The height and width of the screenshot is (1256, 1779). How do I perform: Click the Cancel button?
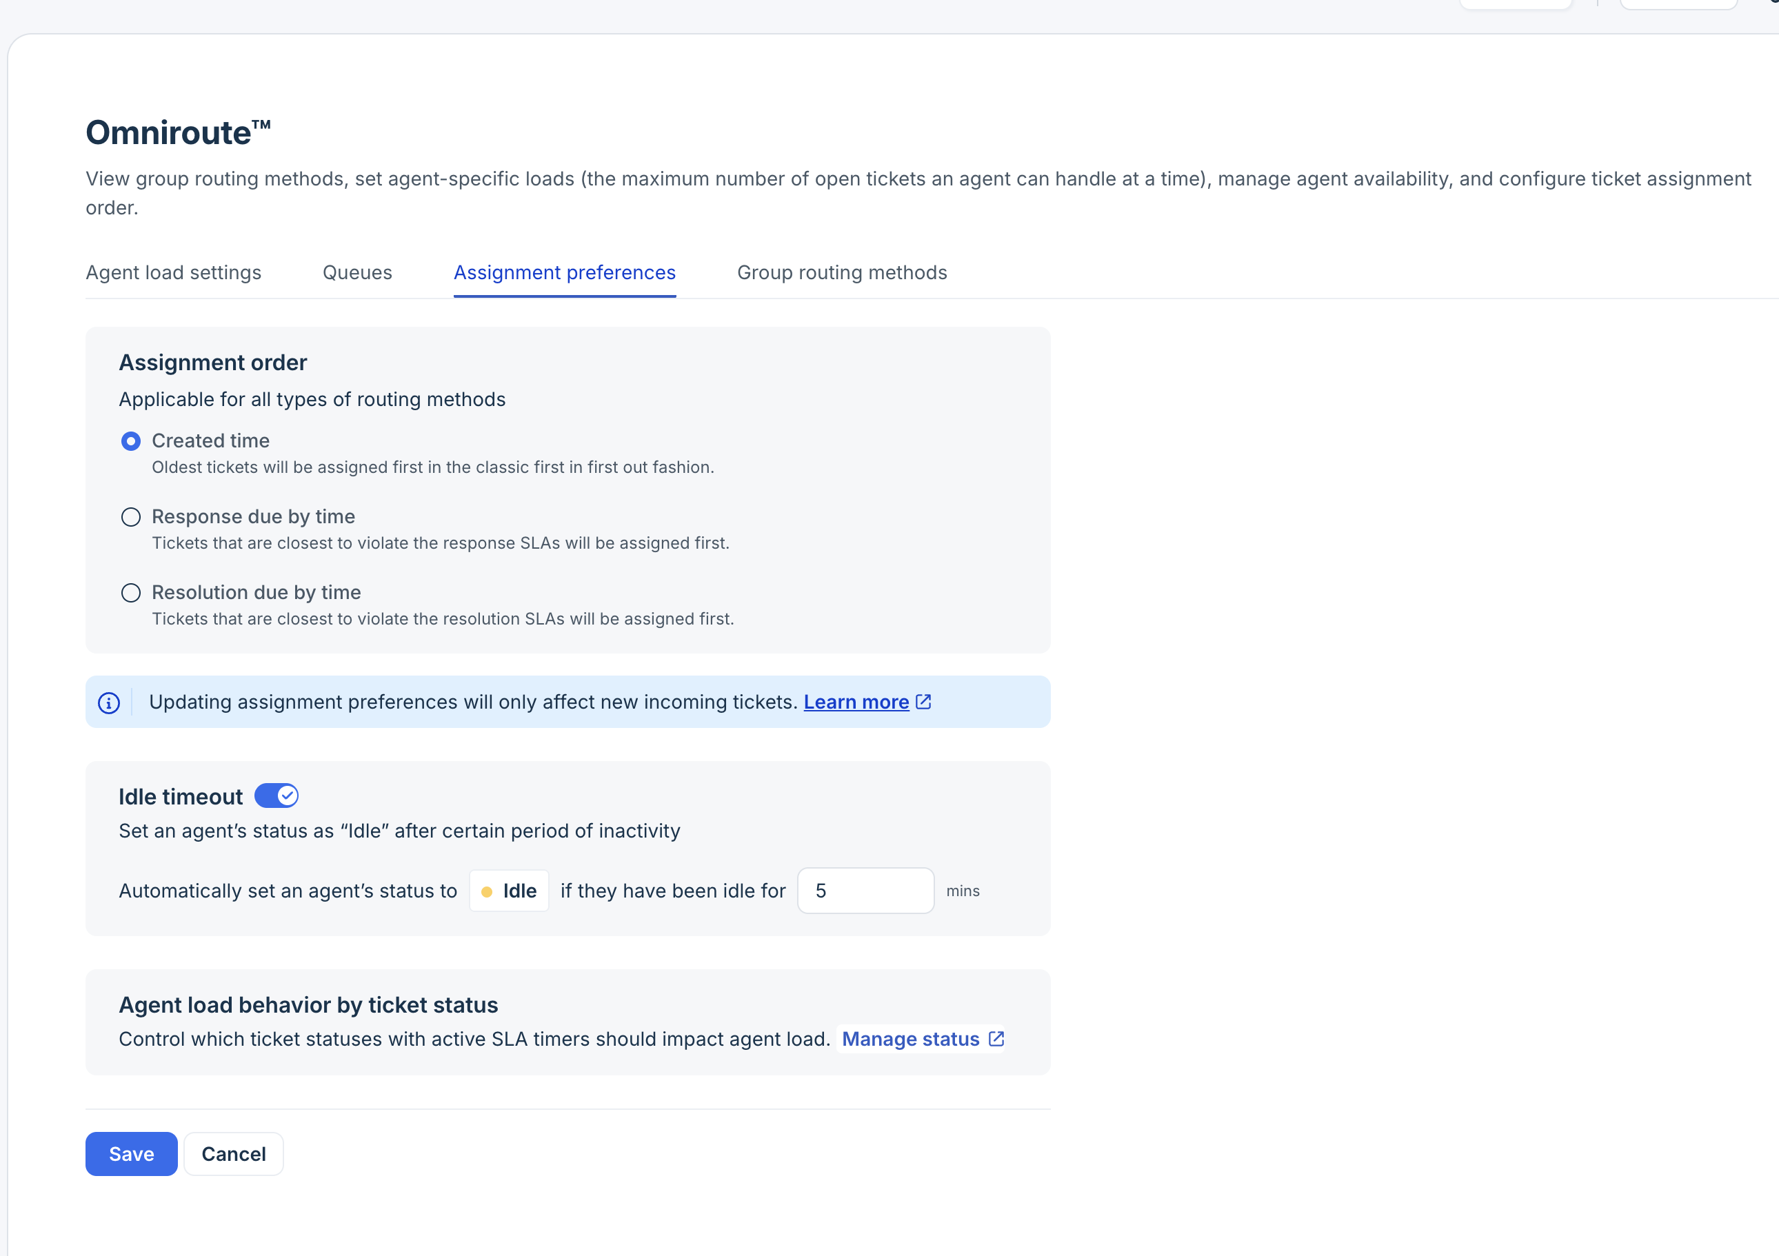[233, 1154]
